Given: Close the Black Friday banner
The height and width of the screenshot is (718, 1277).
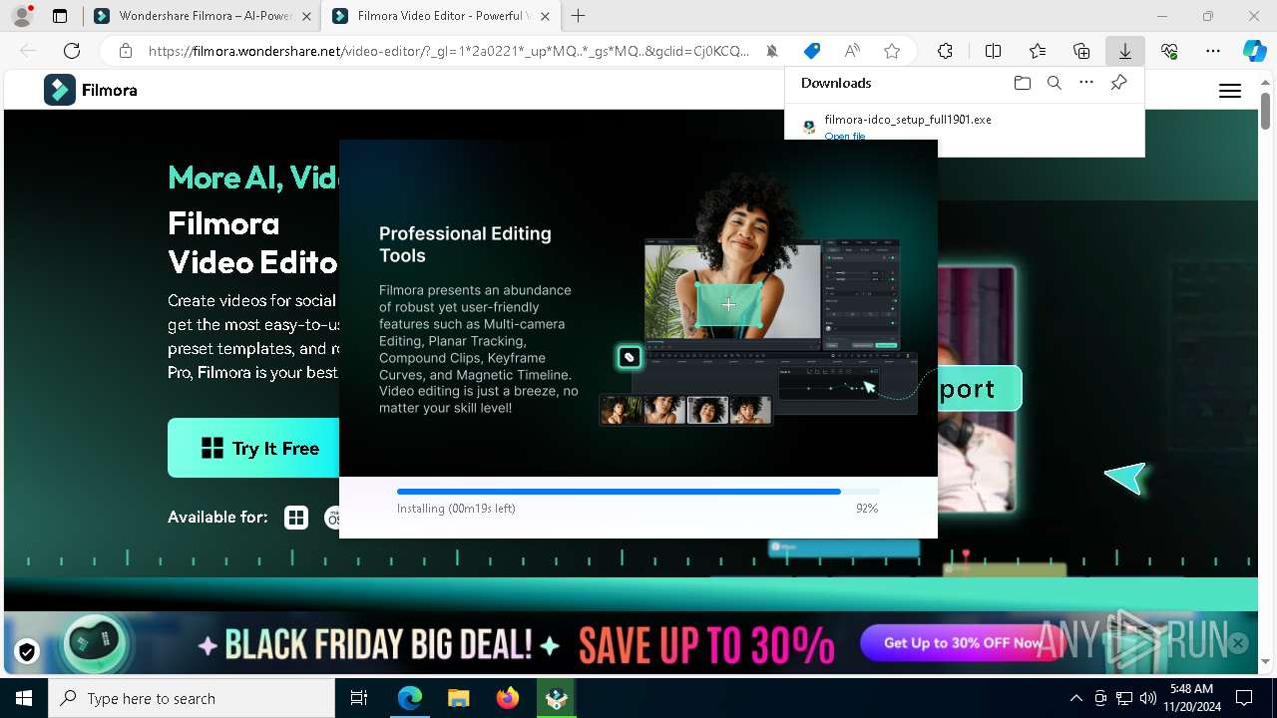Looking at the screenshot, I should (x=1238, y=643).
